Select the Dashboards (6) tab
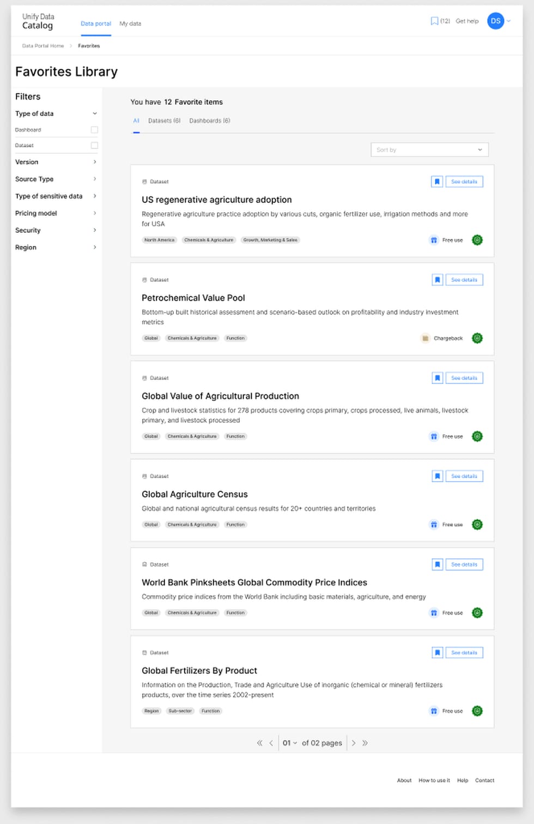 pyautogui.click(x=210, y=121)
